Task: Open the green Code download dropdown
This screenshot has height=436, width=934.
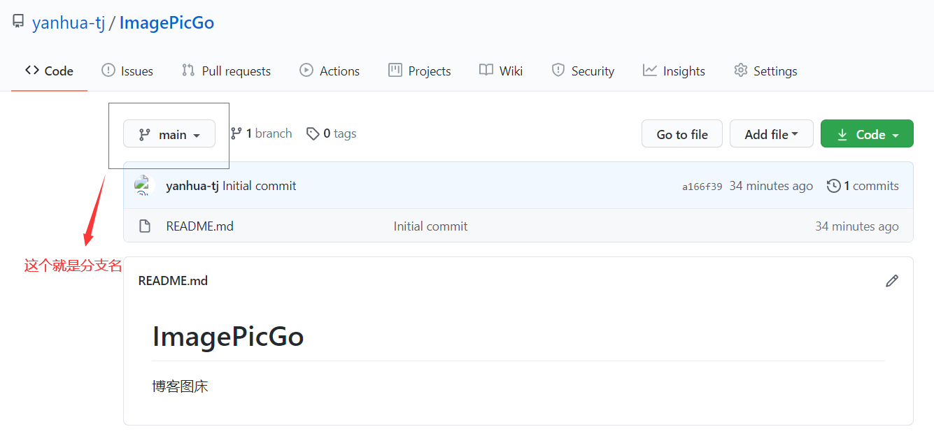Action: [867, 134]
